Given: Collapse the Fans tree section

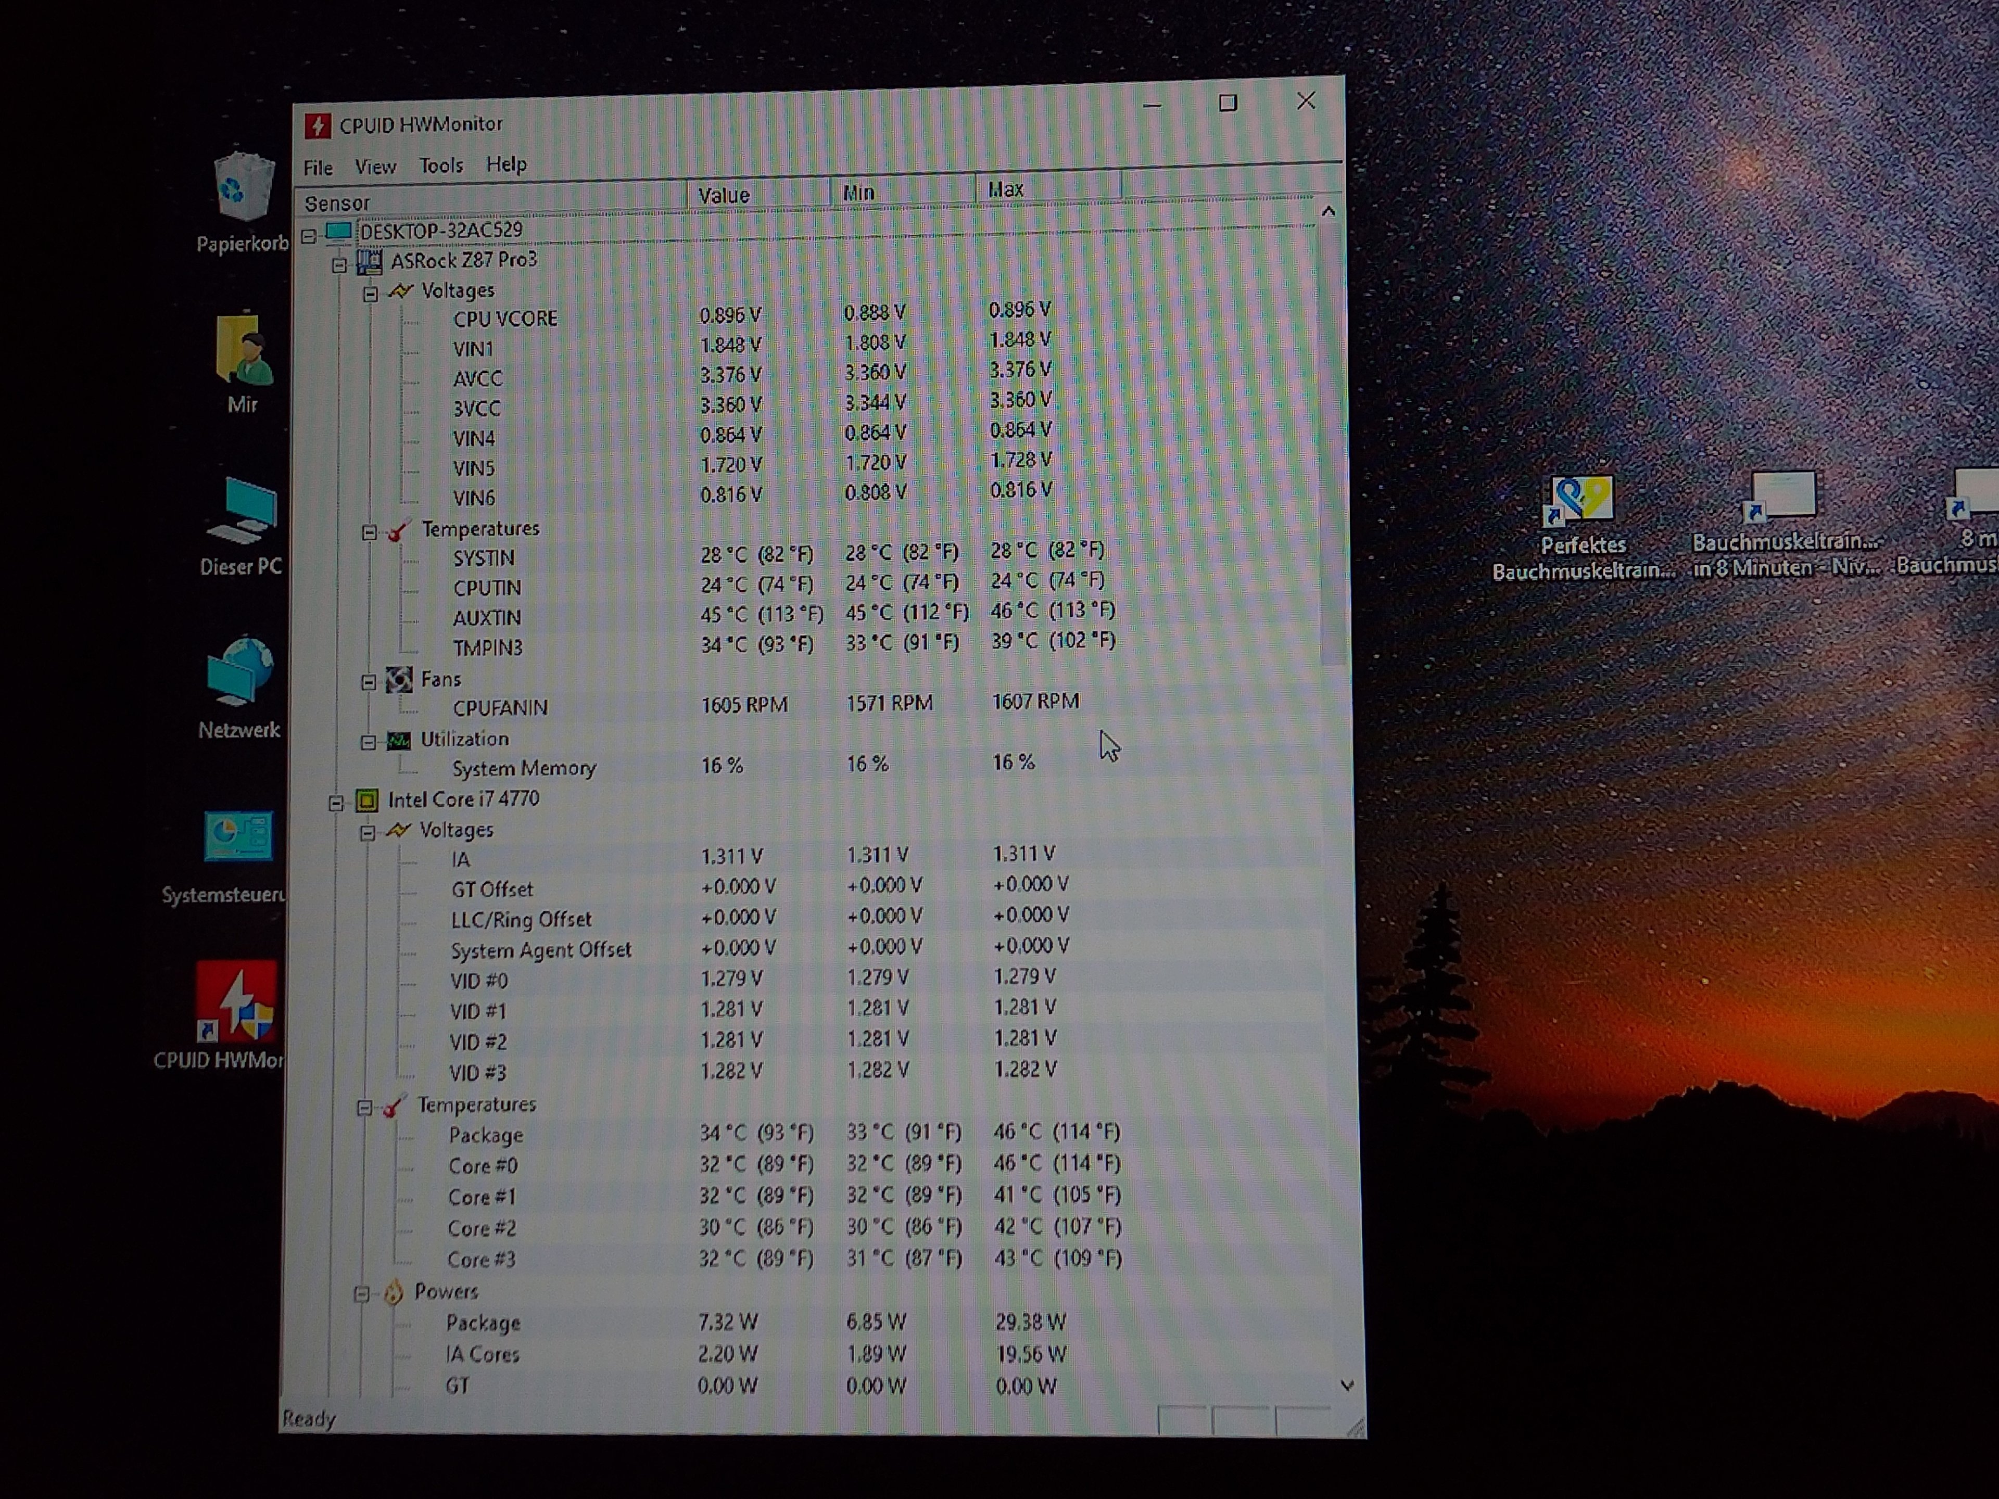Looking at the screenshot, I should coord(369,682).
